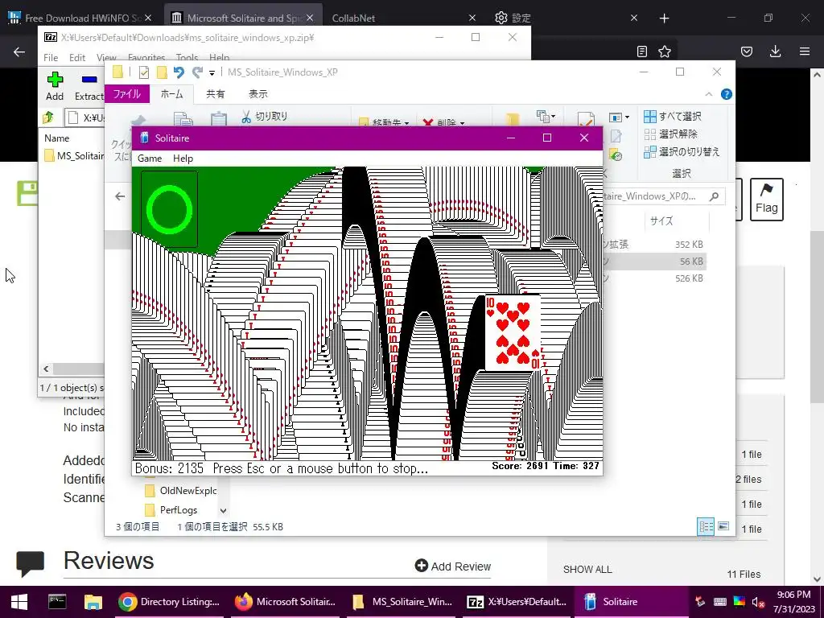Select the PerfLogs folder in tree

[x=171, y=509]
